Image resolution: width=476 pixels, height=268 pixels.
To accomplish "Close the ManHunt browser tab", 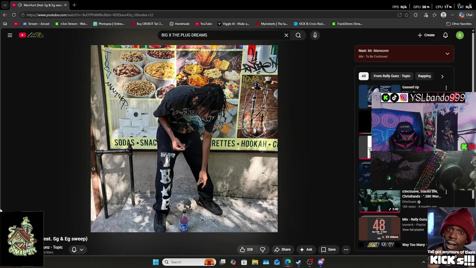I will (65, 5).
